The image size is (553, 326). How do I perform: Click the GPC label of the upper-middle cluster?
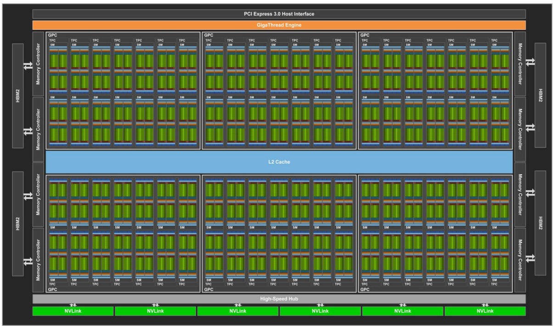pyautogui.click(x=208, y=35)
